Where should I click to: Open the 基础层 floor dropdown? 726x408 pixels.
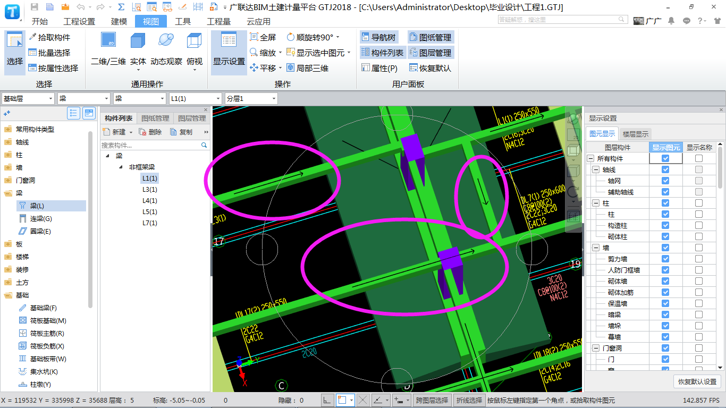click(x=28, y=98)
